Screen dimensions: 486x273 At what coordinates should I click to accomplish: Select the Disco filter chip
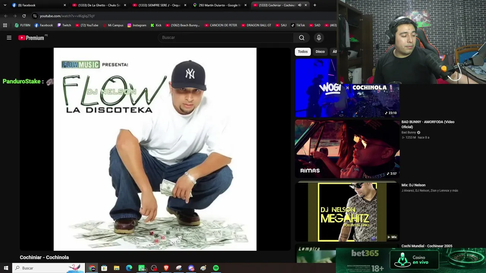pos(320,52)
